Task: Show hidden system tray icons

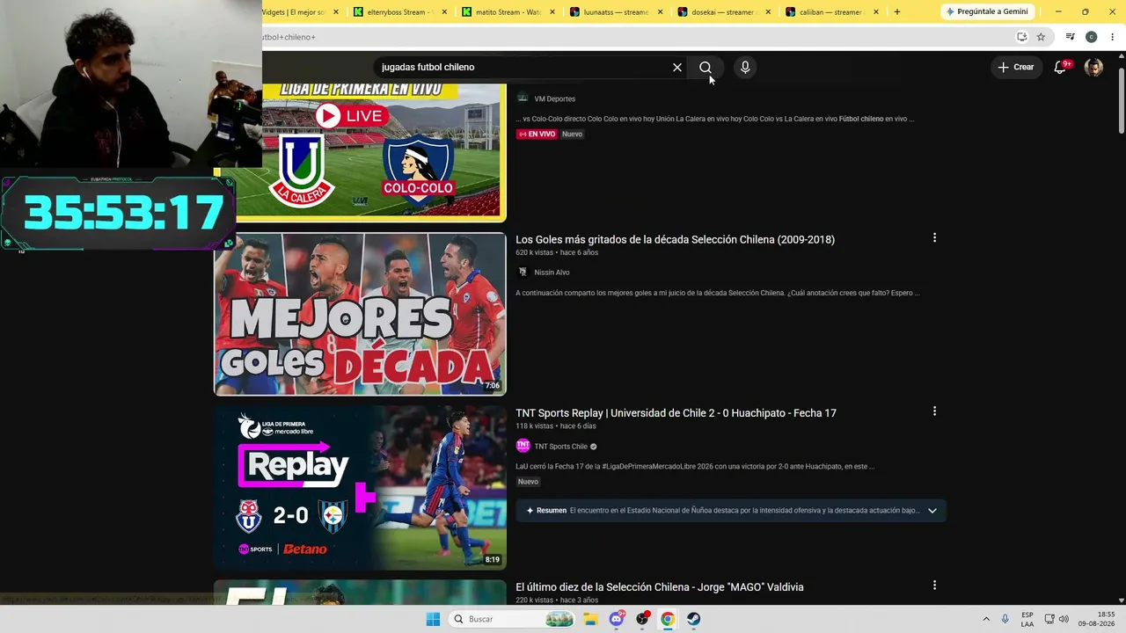Action: coord(986,619)
